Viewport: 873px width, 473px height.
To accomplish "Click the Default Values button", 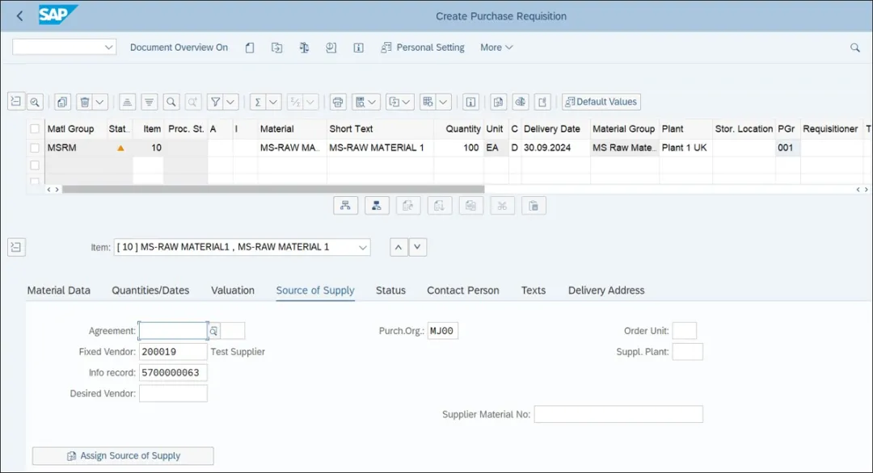I will click(x=601, y=102).
